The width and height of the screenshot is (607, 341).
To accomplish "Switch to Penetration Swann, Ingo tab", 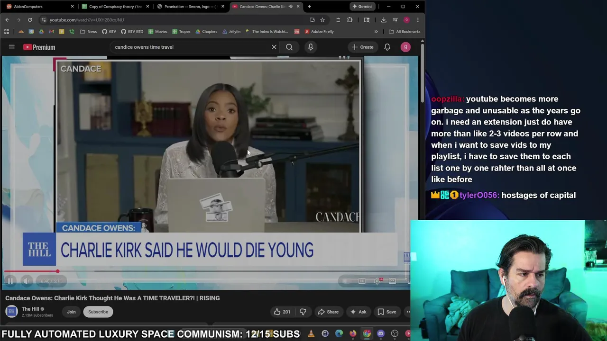I will 190,7.
